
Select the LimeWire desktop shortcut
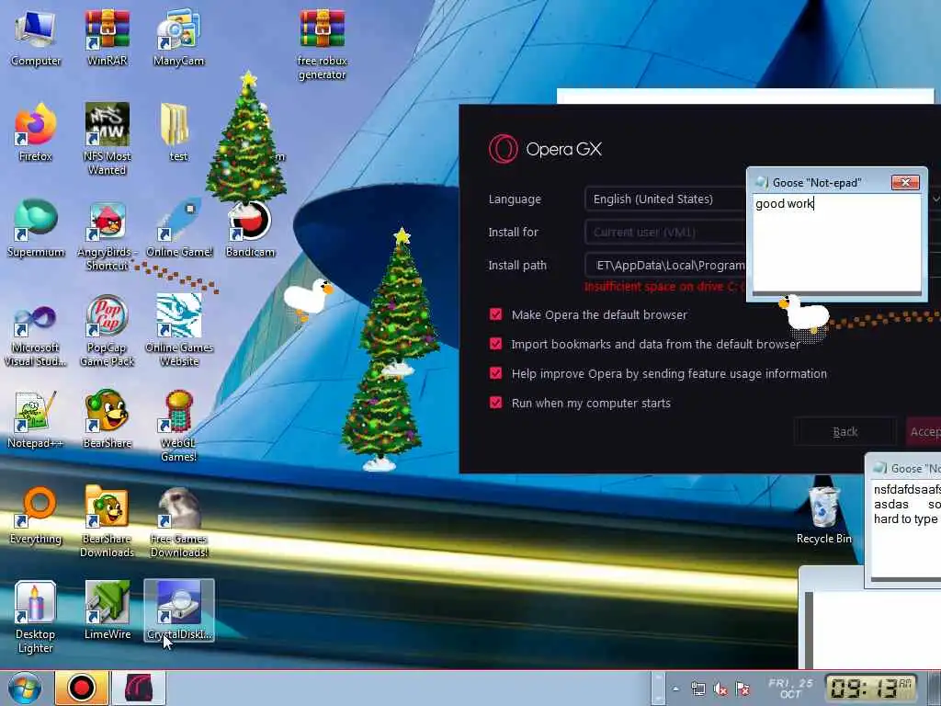[x=107, y=611]
